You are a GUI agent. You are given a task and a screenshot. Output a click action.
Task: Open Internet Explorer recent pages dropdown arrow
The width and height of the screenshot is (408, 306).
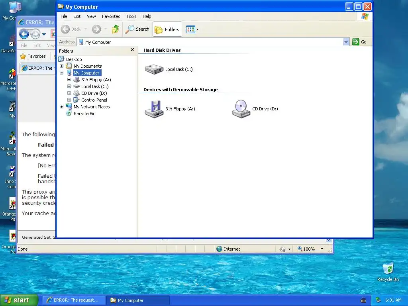44,34
